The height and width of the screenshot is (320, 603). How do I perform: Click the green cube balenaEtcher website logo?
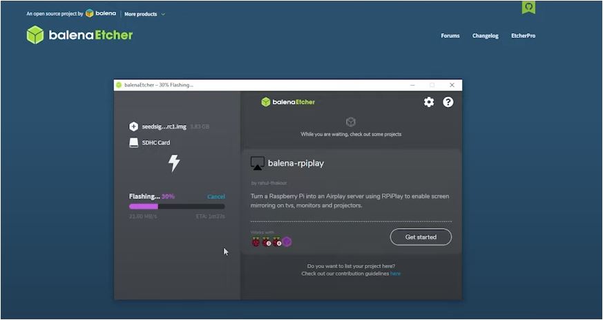point(35,35)
